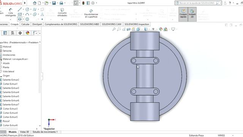Click the Convertir entidades tool
The width and height of the screenshot is (243, 137).
coord(62,12)
